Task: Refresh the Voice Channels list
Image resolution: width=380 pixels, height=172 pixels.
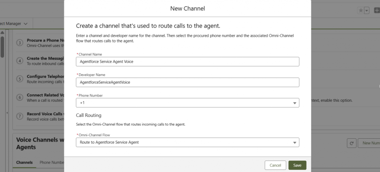Action: tap(351, 143)
